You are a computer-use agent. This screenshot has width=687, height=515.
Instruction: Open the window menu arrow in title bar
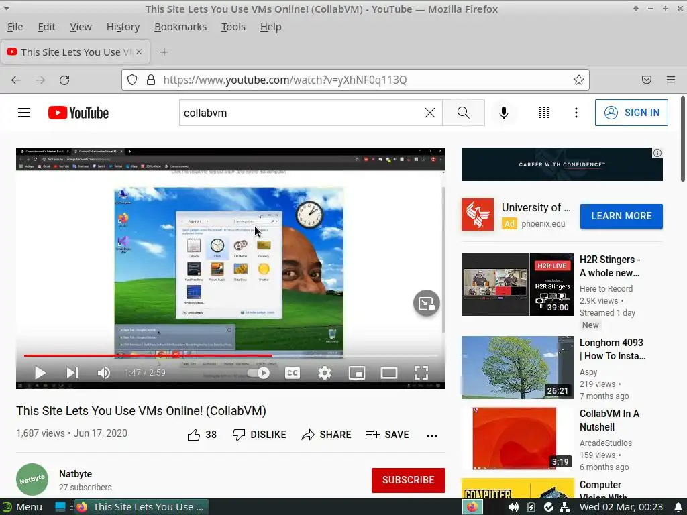click(x=7, y=8)
